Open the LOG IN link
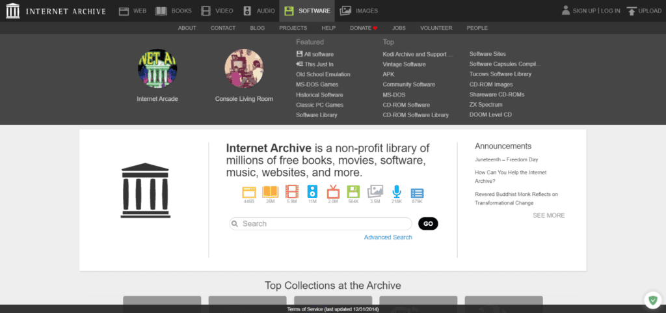The width and height of the screenshot is (666, 313). pos(610,11)
